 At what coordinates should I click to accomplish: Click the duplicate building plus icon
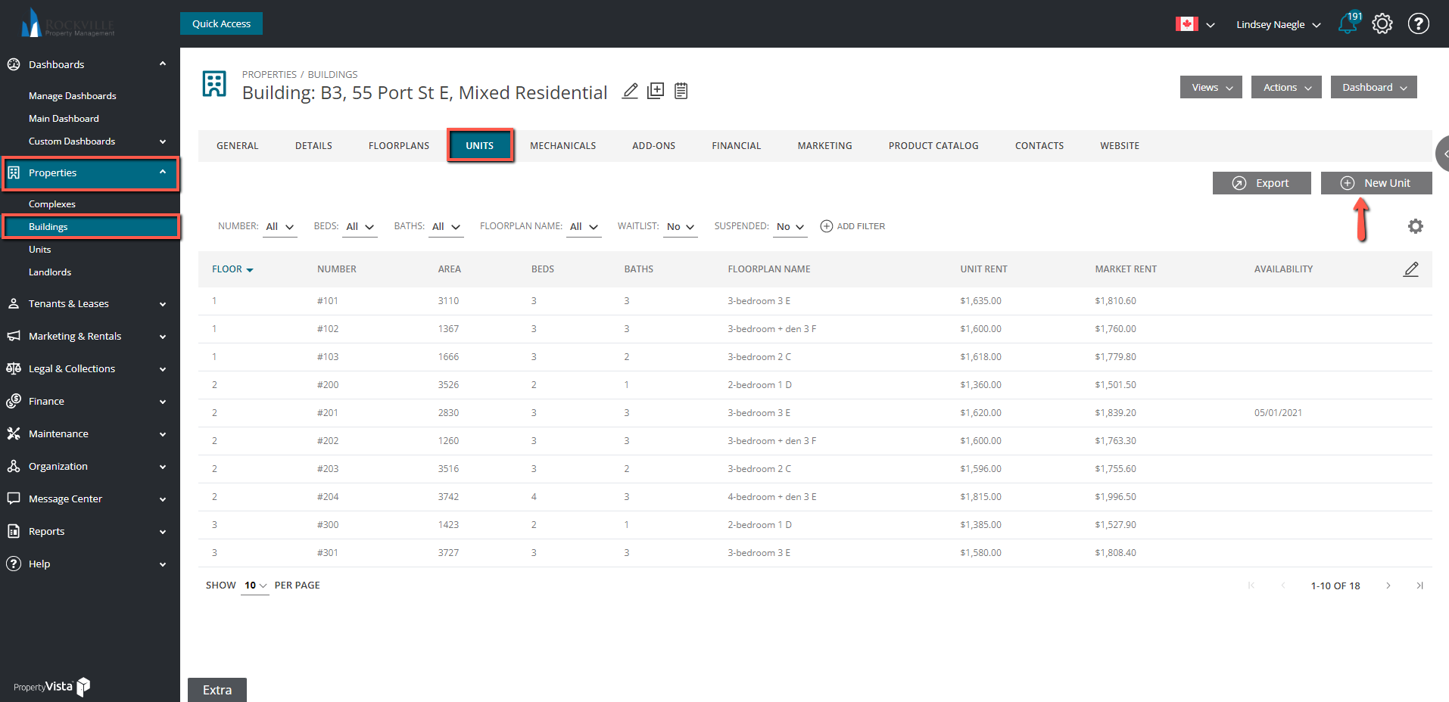(x=656, y=91)
